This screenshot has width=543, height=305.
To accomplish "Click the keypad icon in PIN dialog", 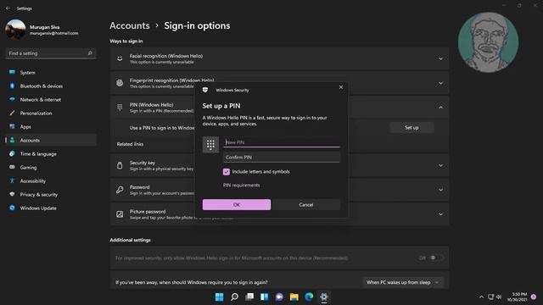I will [210, 145].
